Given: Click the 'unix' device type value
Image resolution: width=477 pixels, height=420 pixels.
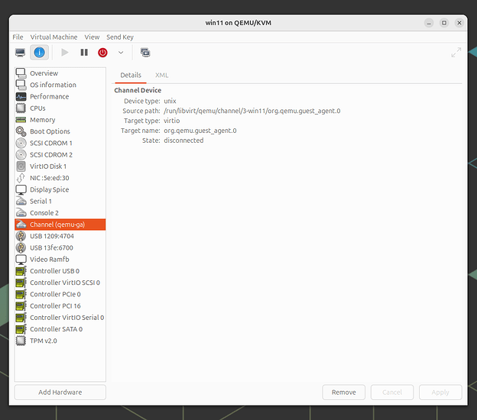Looking at the screenshot, I should point(170,101).
